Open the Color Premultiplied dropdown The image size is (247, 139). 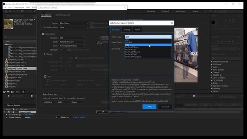(x=73, y=46)
